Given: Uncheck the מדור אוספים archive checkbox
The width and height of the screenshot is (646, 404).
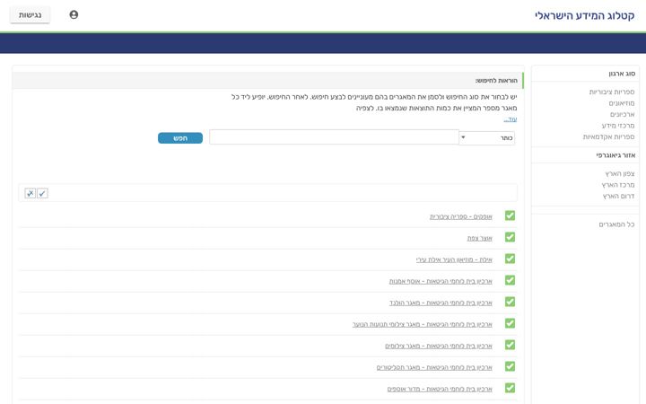Looking at the screenshot, I should [x=510, y=388].
